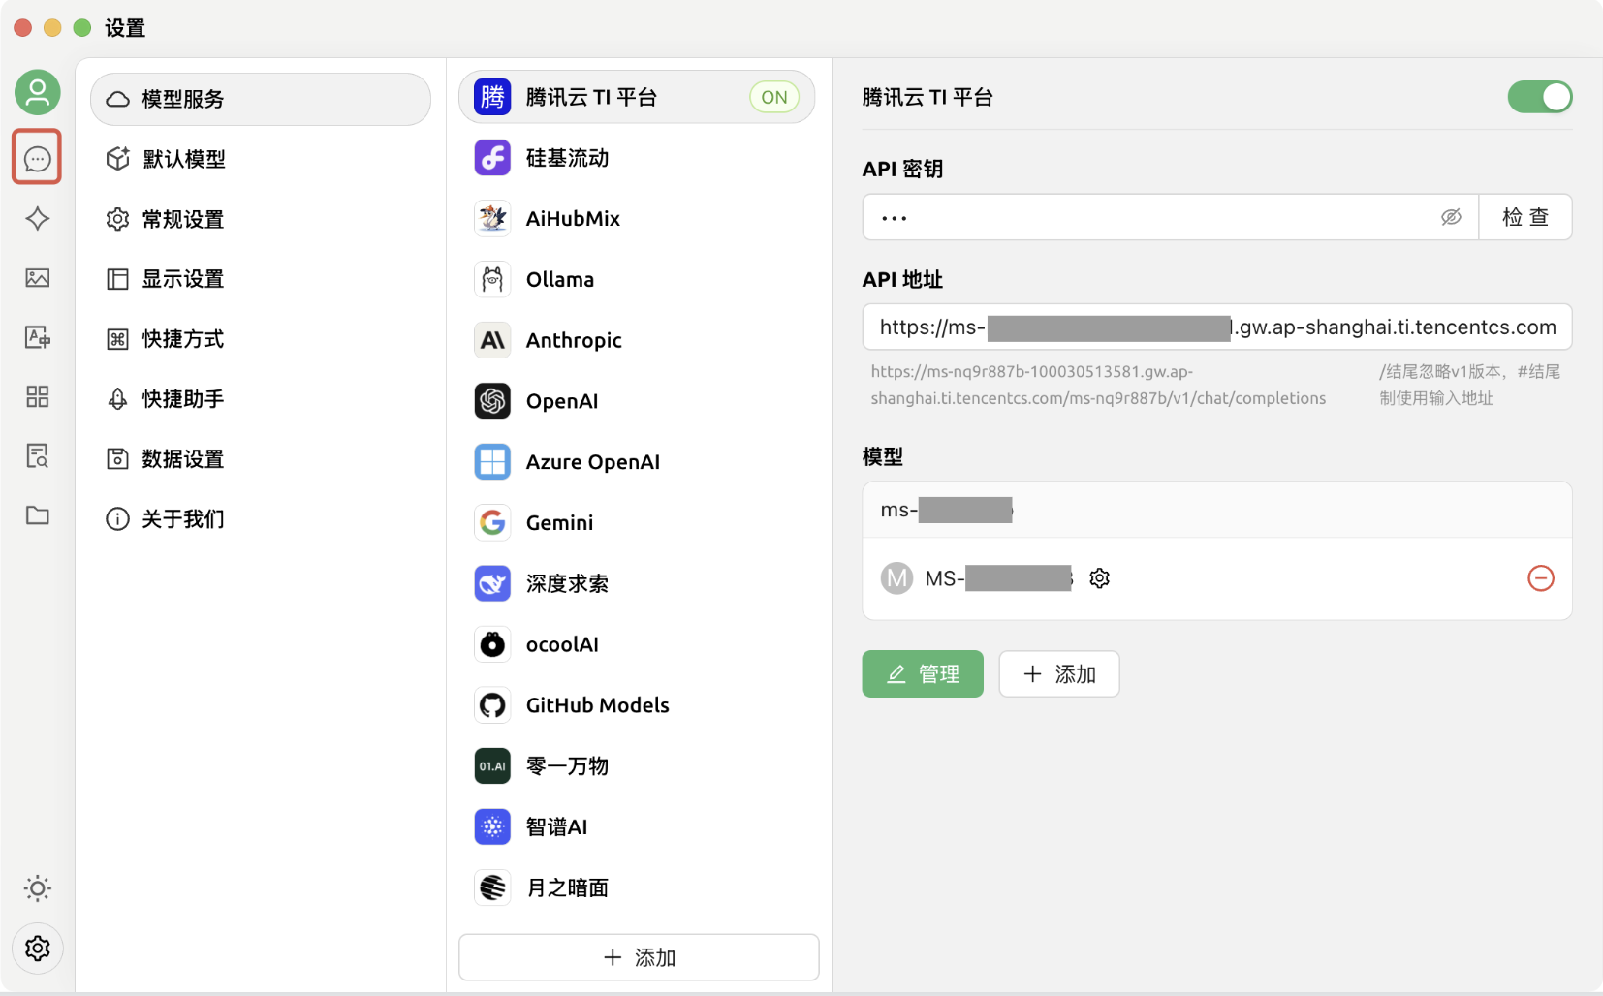
Task: Open the mini apps grid icon
Action: point(37,396)
